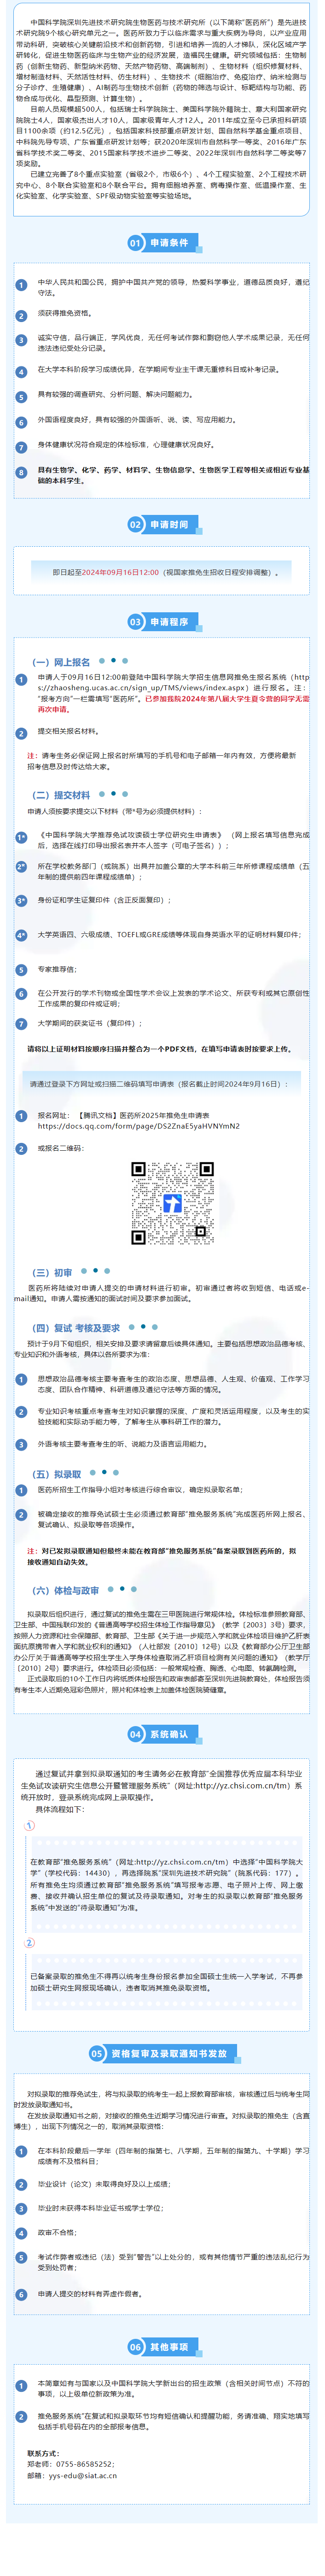This screenshot has width=325, height=2576.
Task: Click the 04 系统确认 section badge
Action: coord(162,1735)
